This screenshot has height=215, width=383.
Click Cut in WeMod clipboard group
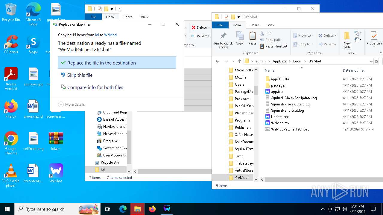265,33
